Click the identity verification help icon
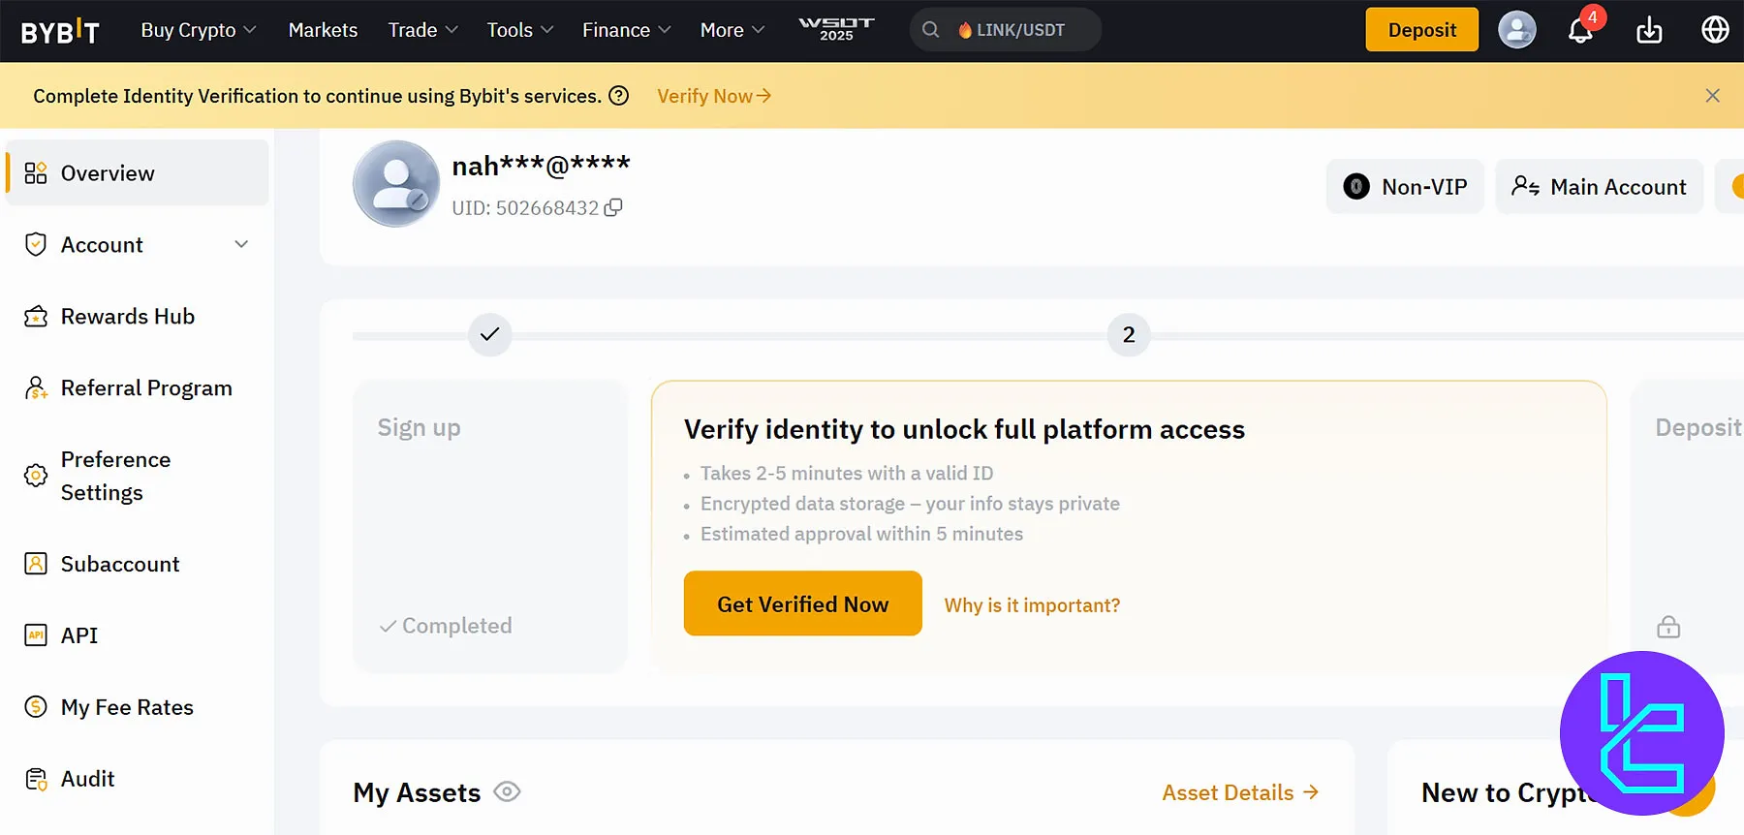Image resolution: width=1744 pixels, height=835 pixels. [x=619, y=95]
